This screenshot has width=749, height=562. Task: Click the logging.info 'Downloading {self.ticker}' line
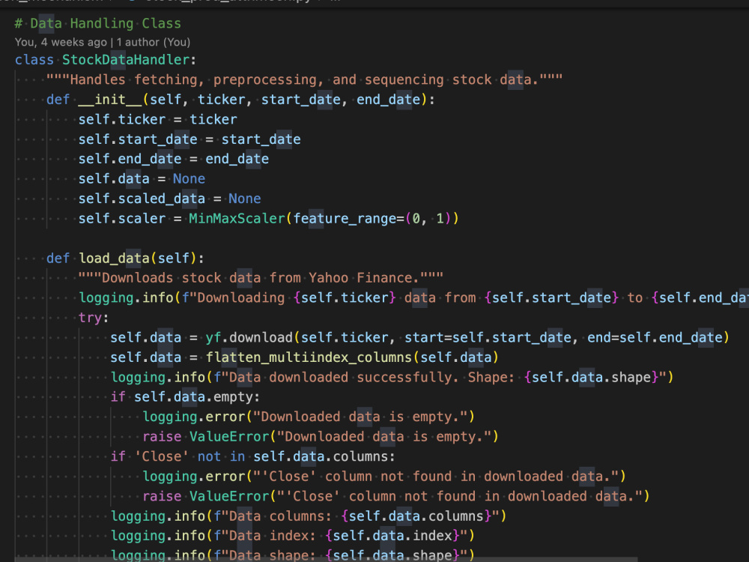click(413, 297)
